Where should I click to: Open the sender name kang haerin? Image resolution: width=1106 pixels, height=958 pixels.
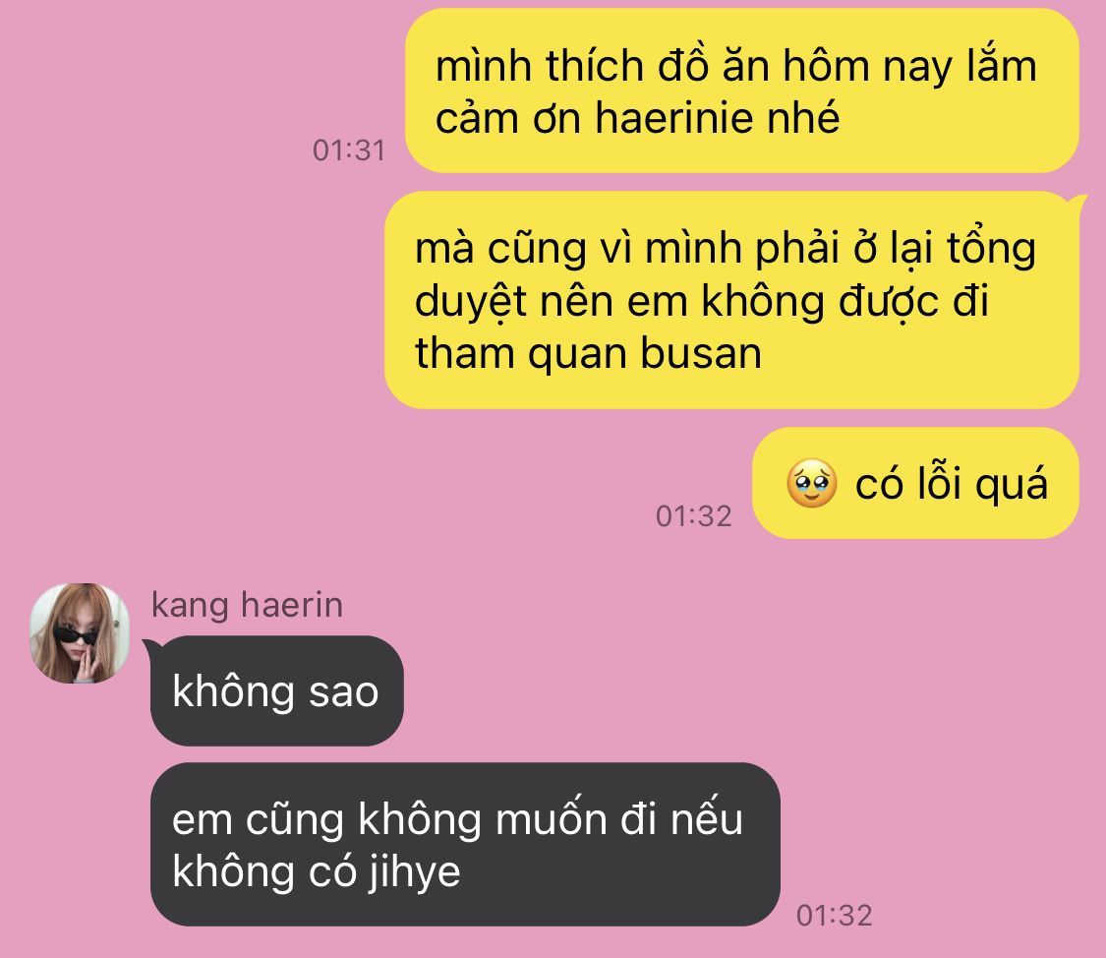coord(247,605)
